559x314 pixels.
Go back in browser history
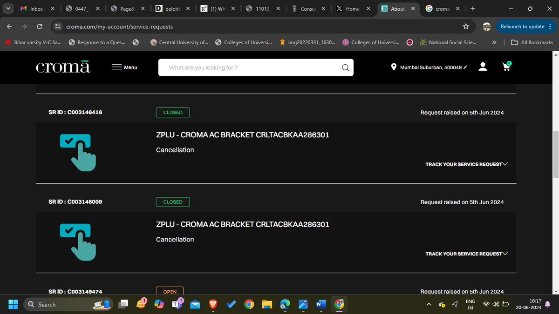(x=9, y=27)
